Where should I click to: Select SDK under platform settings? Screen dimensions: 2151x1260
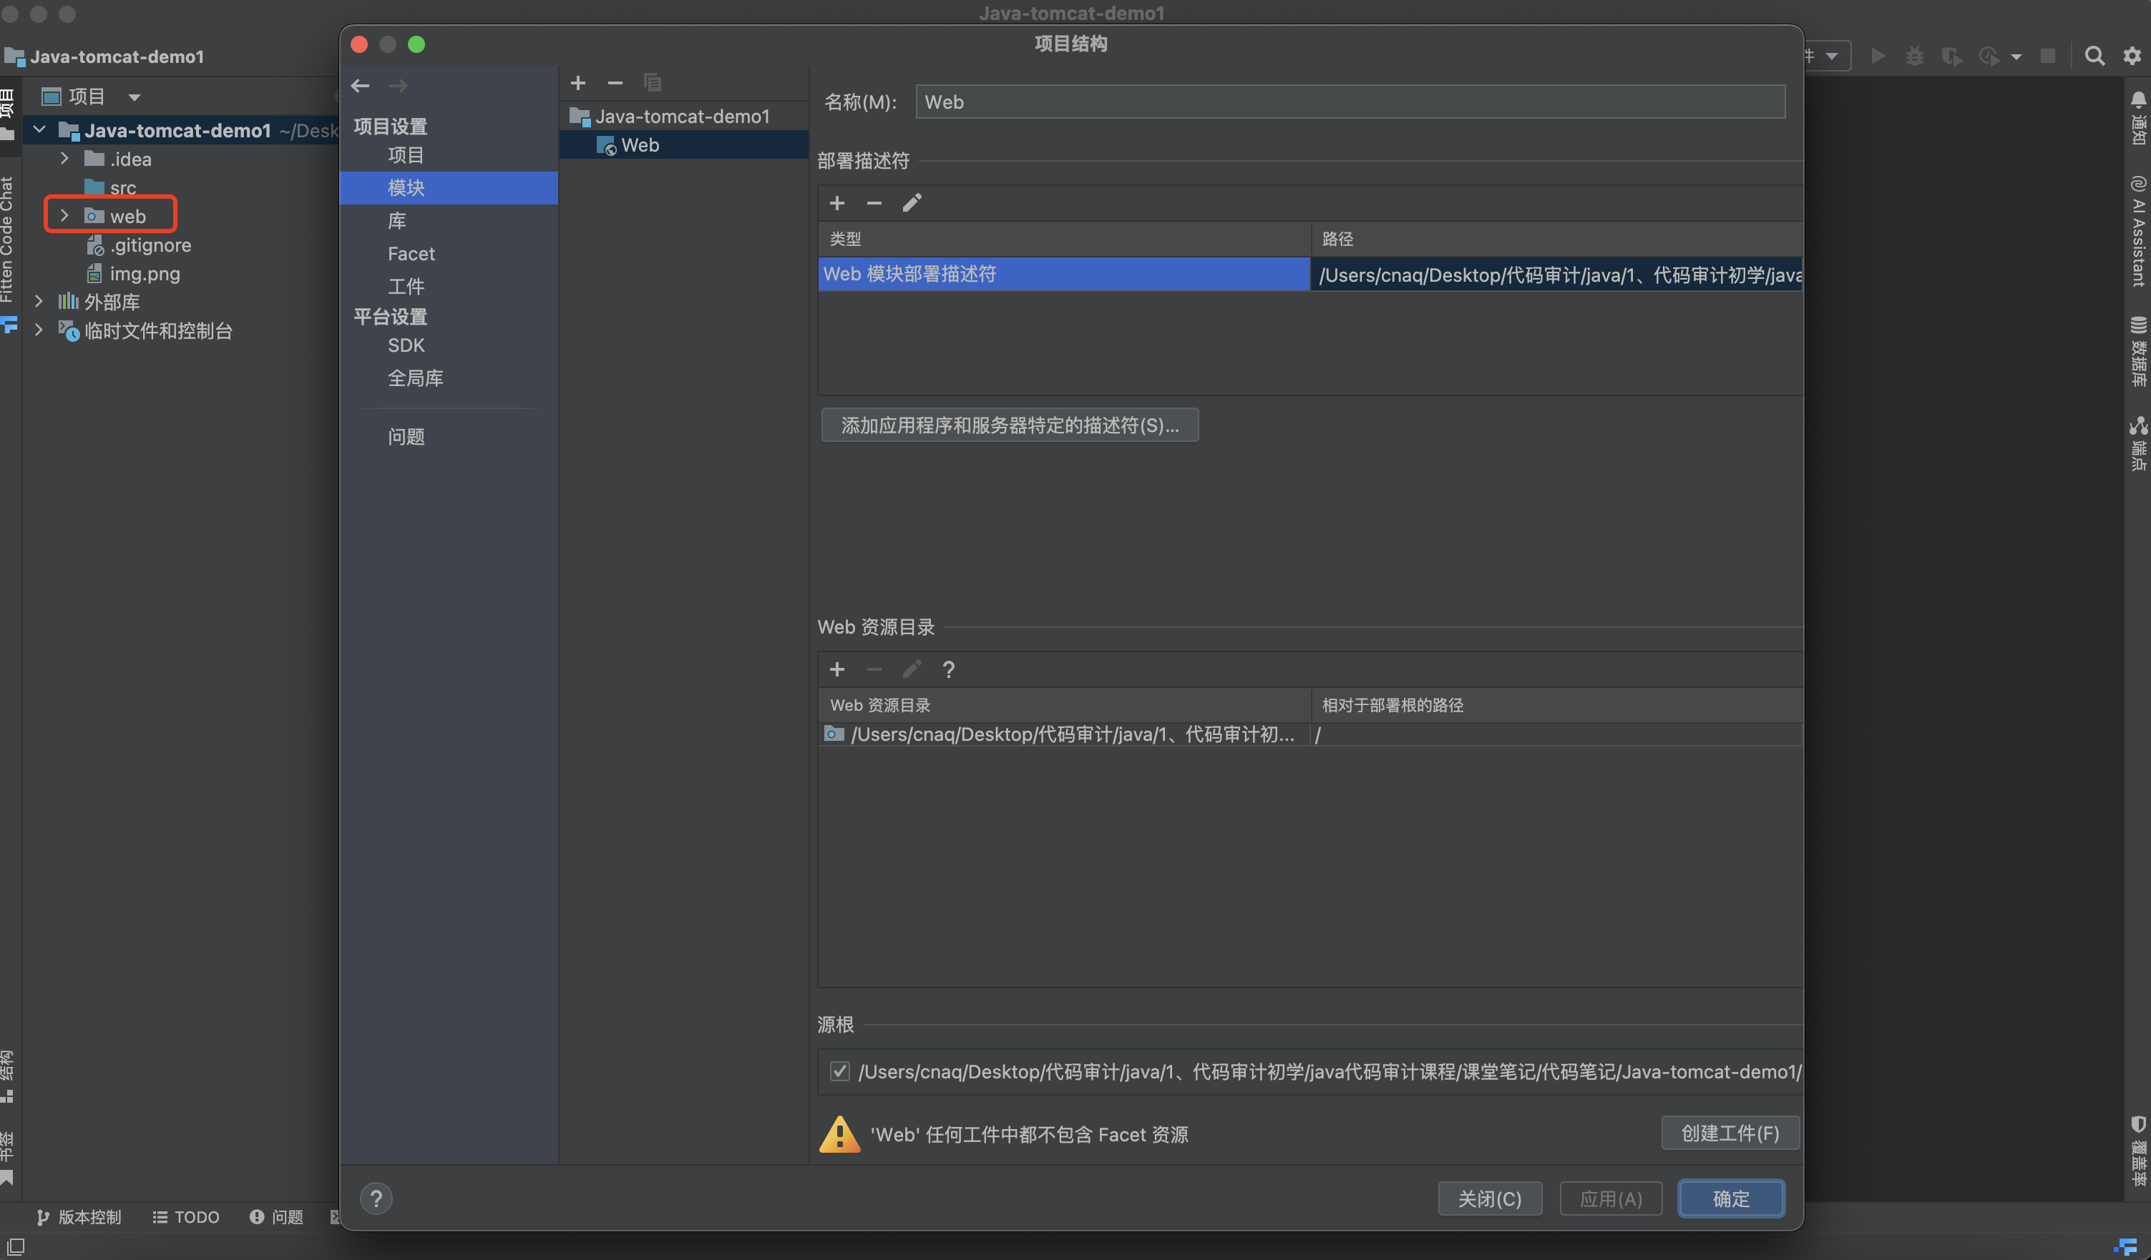point(406,345)
